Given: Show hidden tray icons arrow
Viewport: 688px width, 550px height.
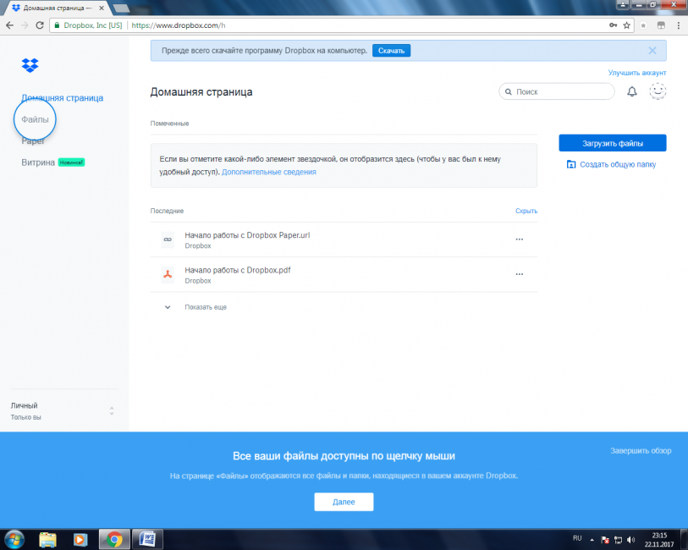Looking at the screenshot, I should coord(592,540).
